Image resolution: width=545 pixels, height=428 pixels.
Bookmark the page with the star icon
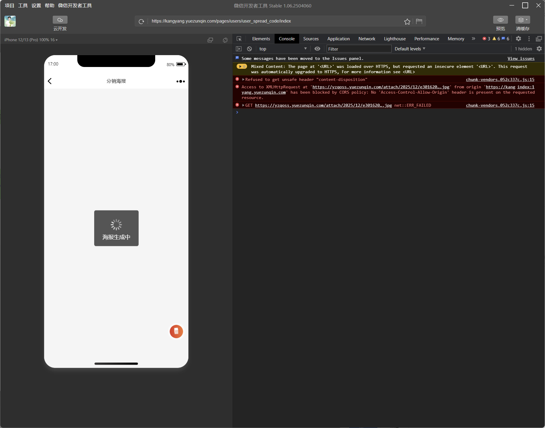(x=407, y=21)
